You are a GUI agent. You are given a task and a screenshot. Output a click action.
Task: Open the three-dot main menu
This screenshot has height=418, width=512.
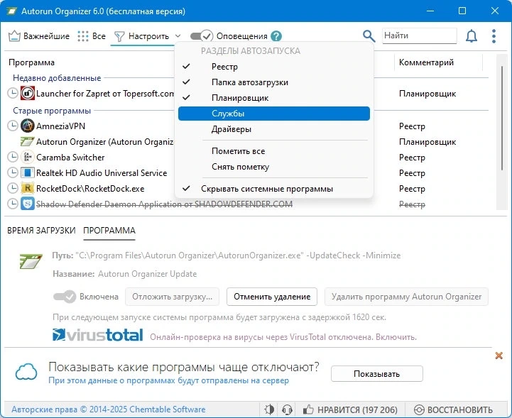494,36
